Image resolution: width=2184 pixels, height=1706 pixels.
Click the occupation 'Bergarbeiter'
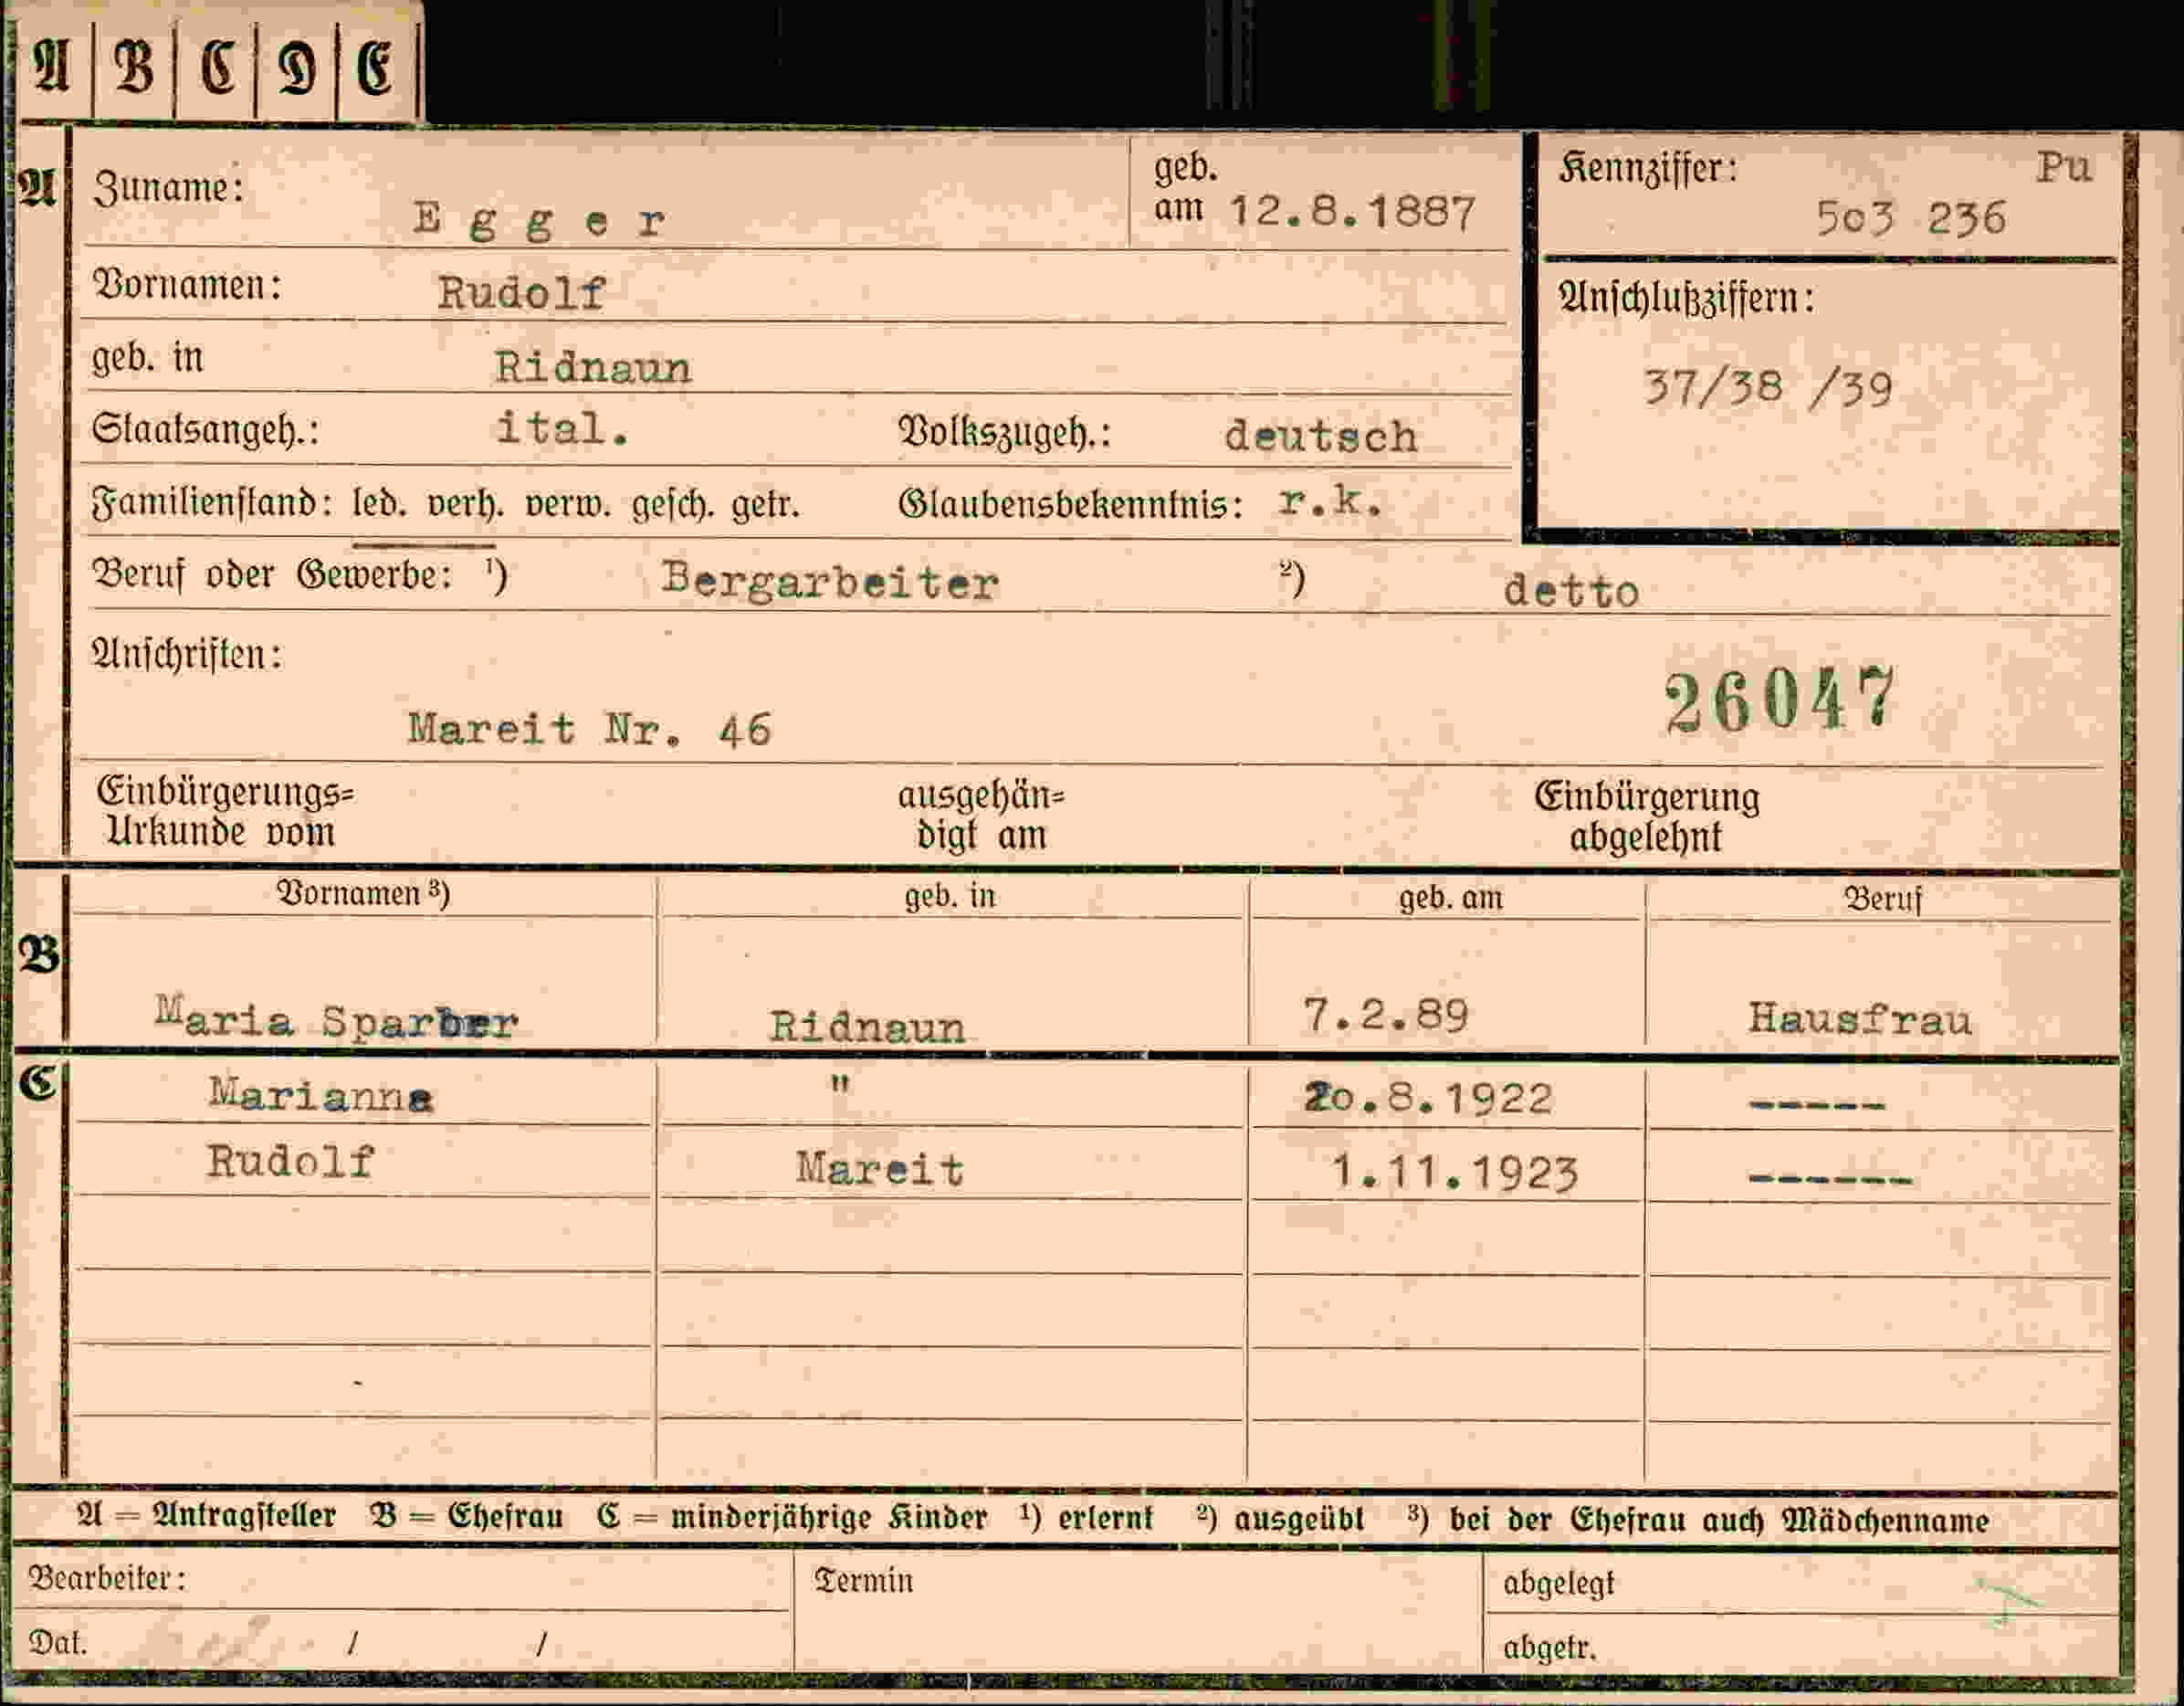click(830, 582)
